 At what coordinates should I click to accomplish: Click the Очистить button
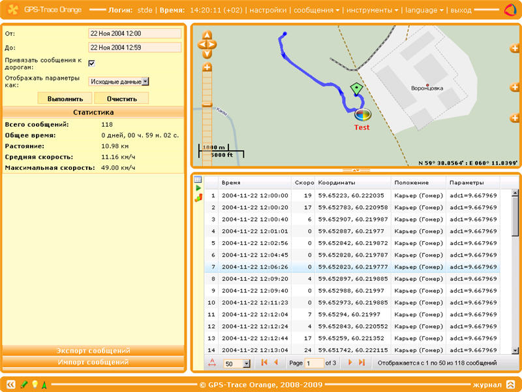coord(121,99)
